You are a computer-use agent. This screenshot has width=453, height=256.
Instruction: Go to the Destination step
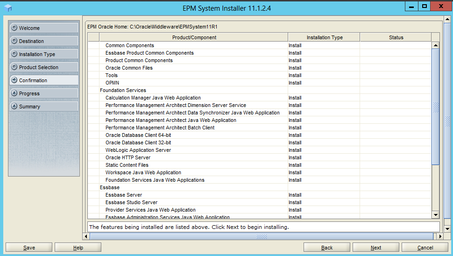pyautogui.click(x=44, y=41)
